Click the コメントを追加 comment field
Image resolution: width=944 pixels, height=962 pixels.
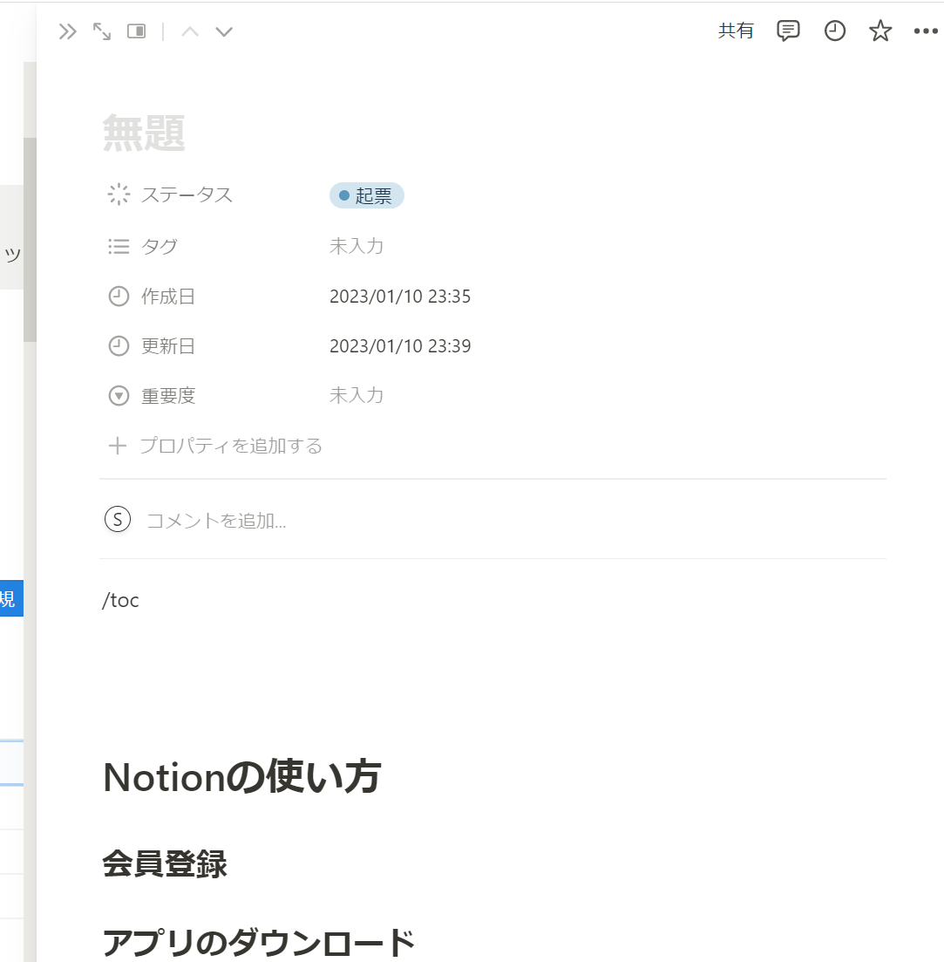coord(216,521)
